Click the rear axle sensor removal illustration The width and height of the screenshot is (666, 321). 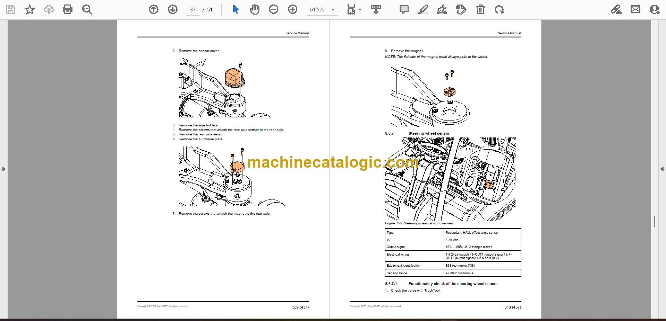pyautogui.click(x=231, y=176)
